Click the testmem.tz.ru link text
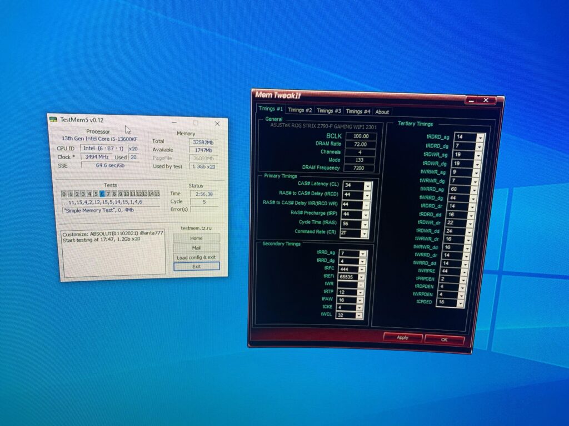The image size is (569, 426). 196,228
